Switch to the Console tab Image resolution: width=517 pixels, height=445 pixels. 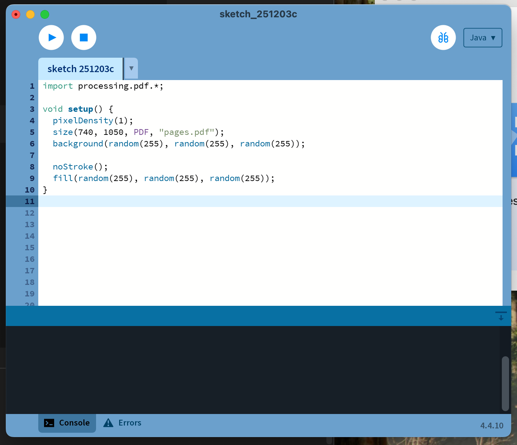tap(67, 423)
